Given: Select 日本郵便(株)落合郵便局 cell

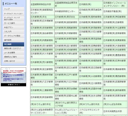Looking at the screenshot, I should (42, 33).
